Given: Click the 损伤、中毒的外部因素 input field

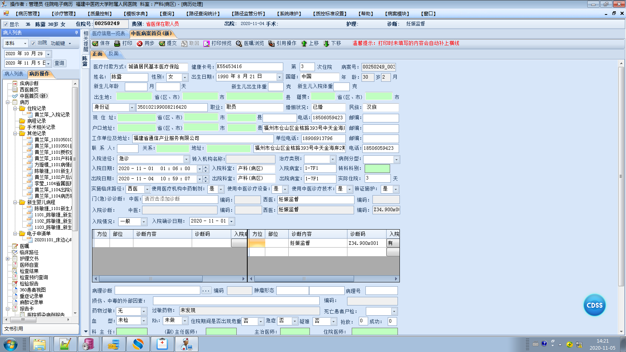Looking at the screenshot, I should pyautogui.click(x=236, y=301).
